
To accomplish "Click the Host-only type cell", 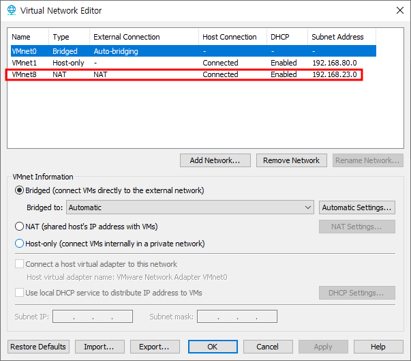I will point(68,63).
